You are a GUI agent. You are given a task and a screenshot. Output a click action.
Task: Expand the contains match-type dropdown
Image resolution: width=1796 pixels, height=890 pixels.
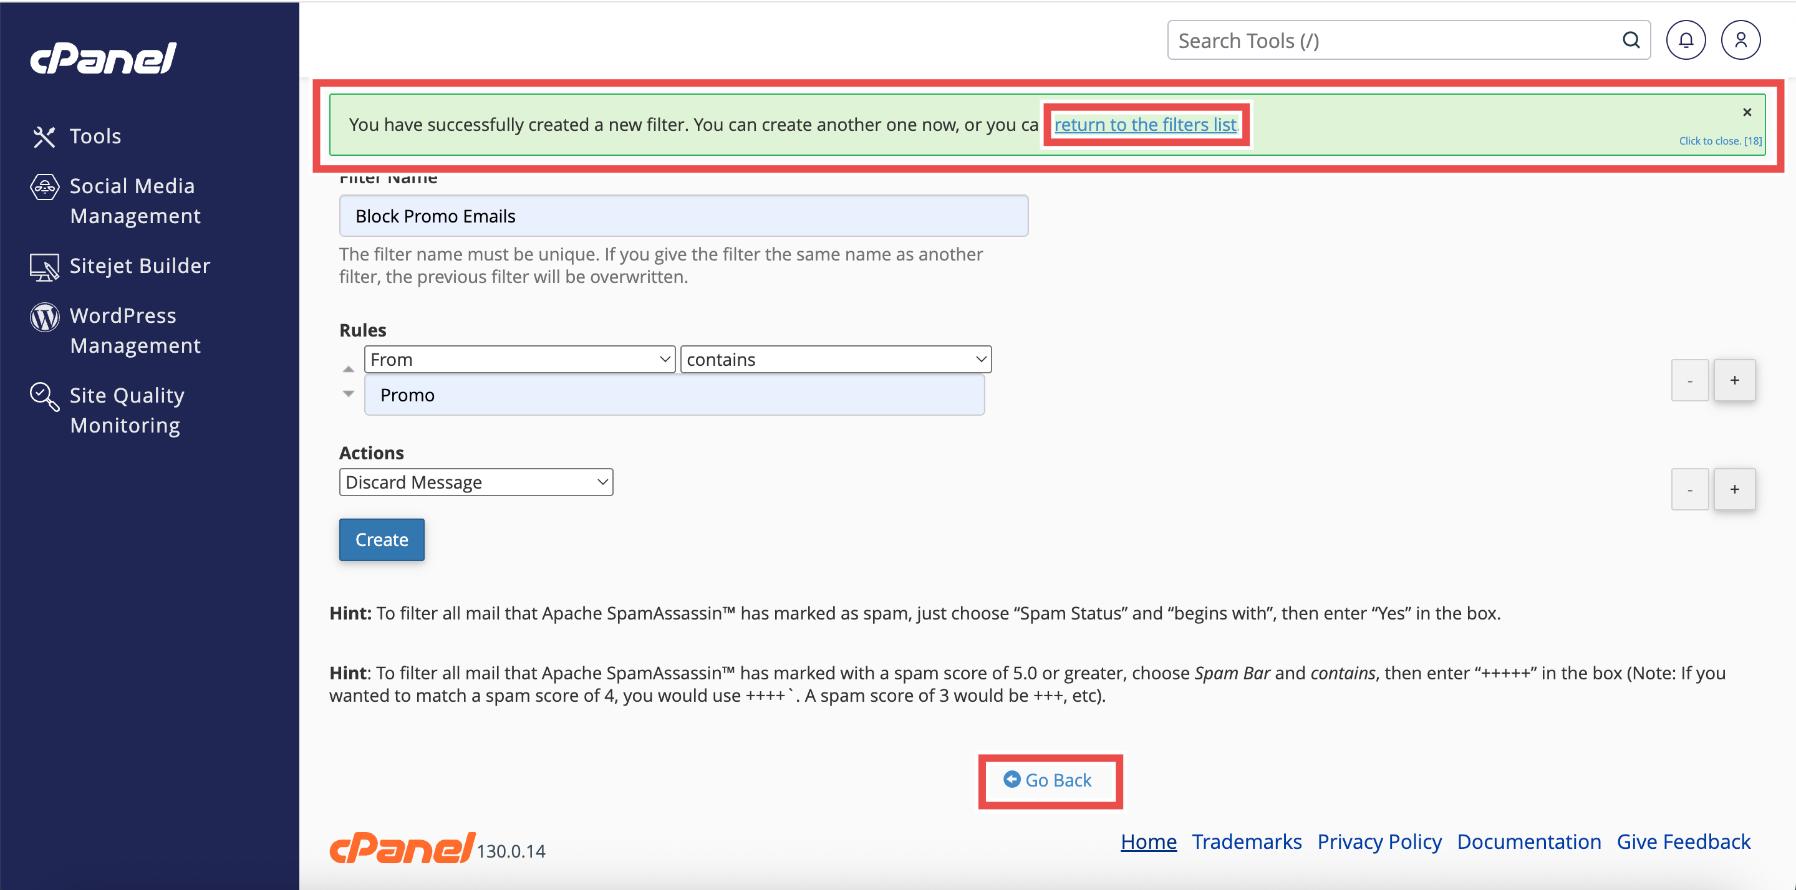point(835,360)
